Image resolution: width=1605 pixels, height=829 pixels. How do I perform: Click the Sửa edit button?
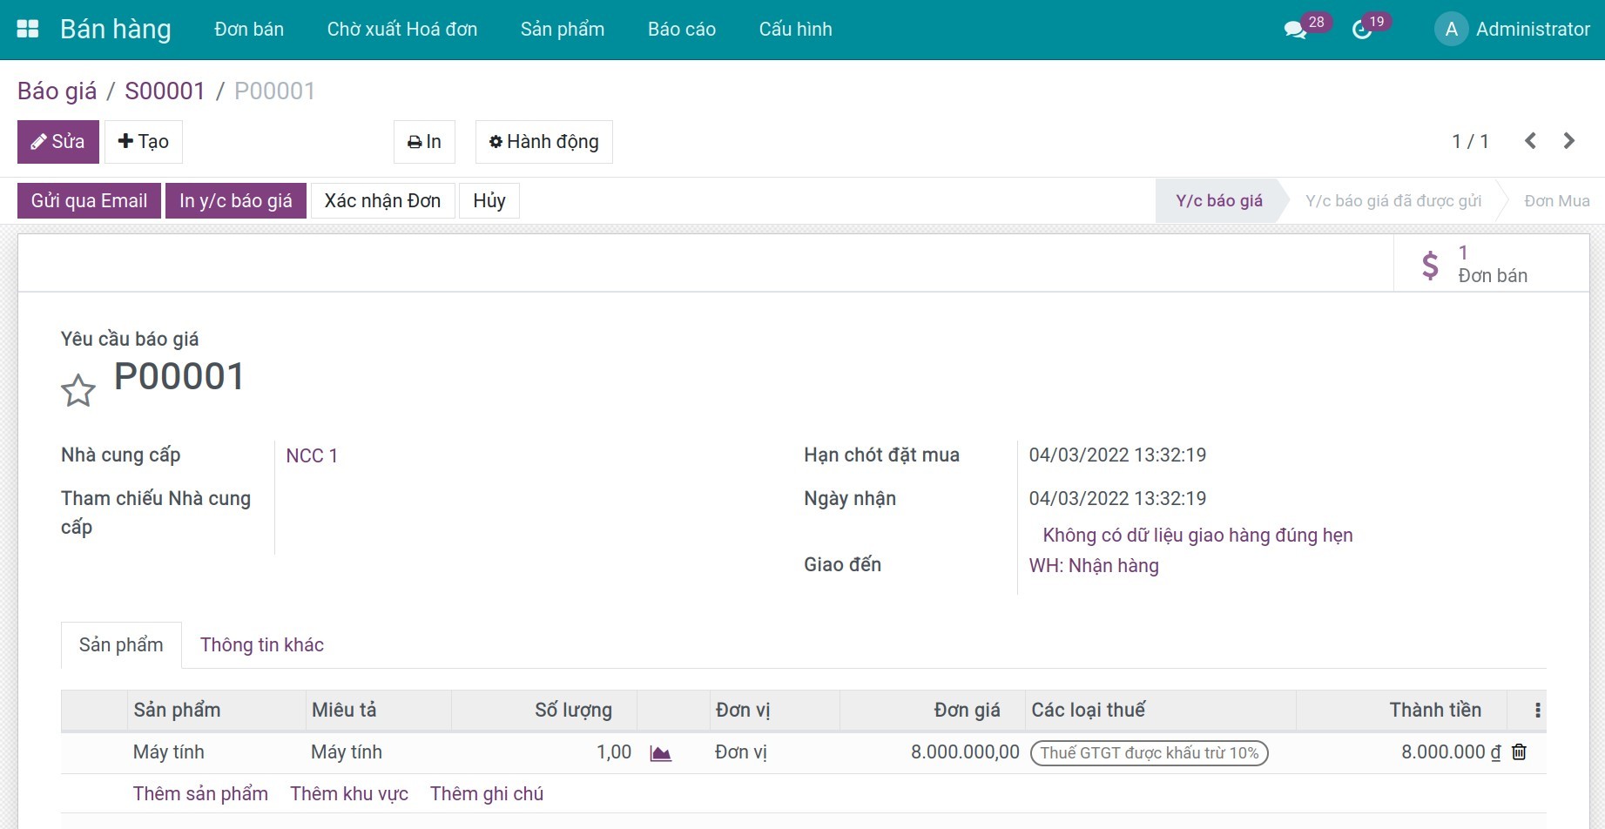click(58, 142)
